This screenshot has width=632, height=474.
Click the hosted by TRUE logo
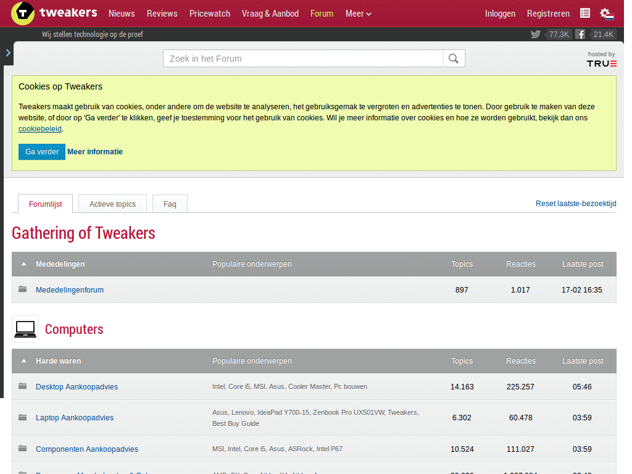[x=601, y=60]
